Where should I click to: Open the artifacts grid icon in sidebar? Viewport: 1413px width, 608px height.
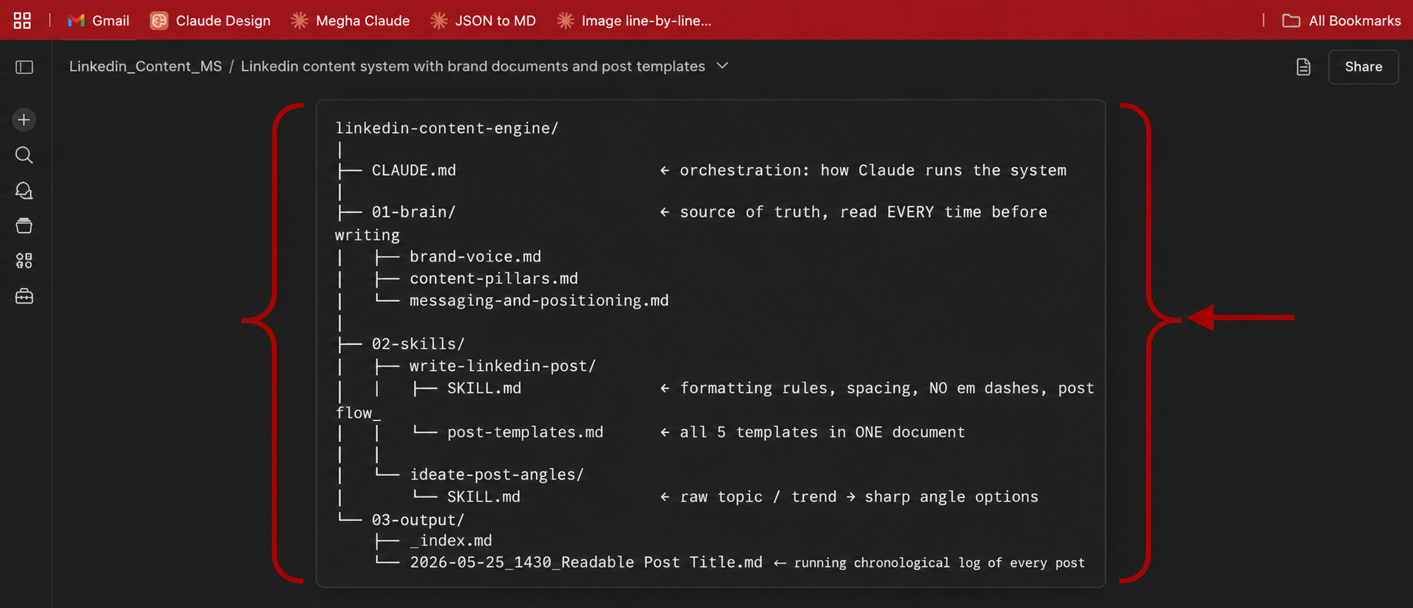point(24,261)
